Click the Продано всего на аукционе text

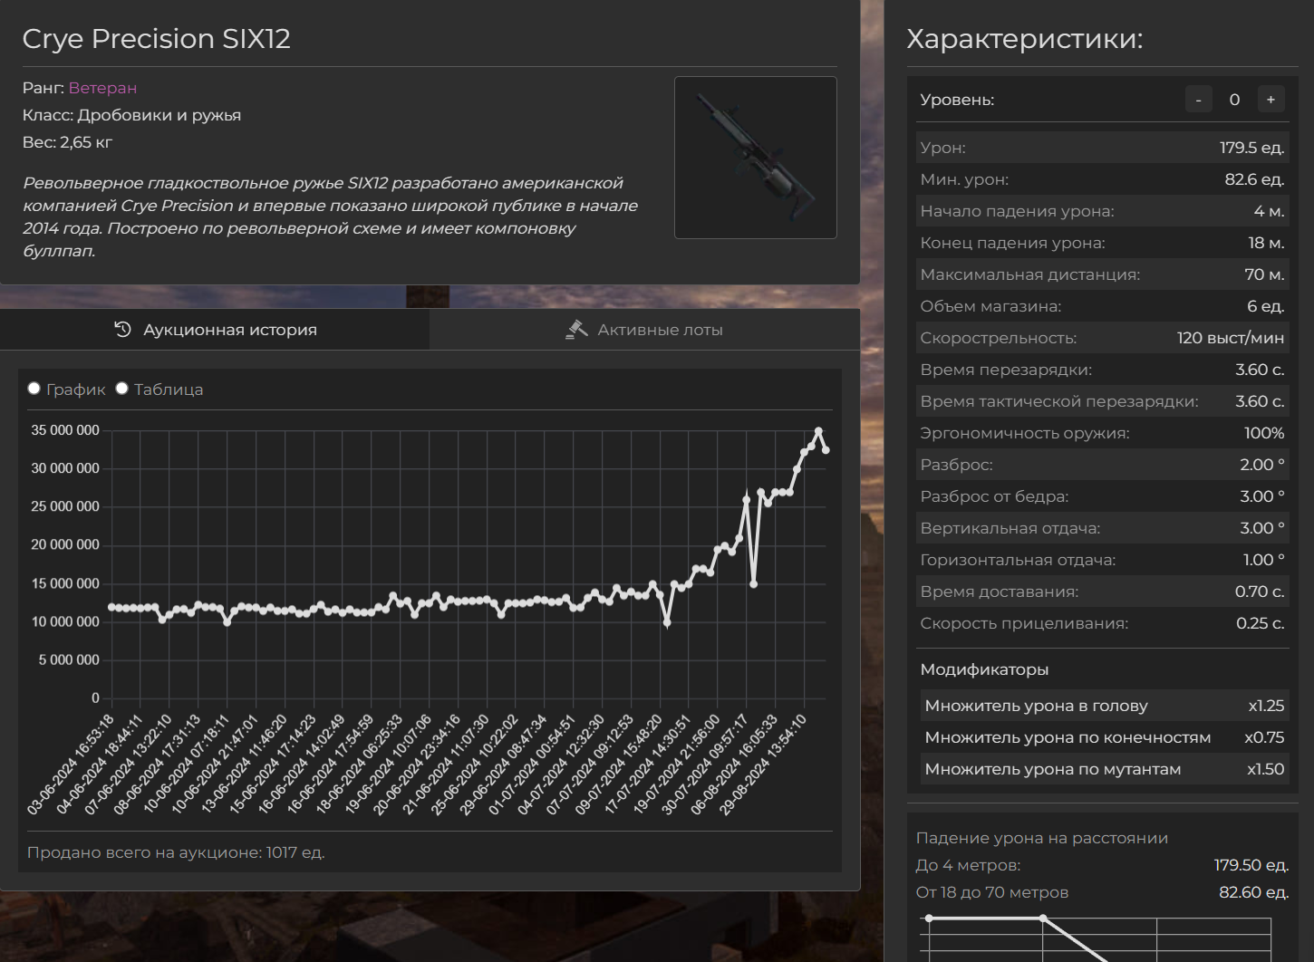coord(176,852)
